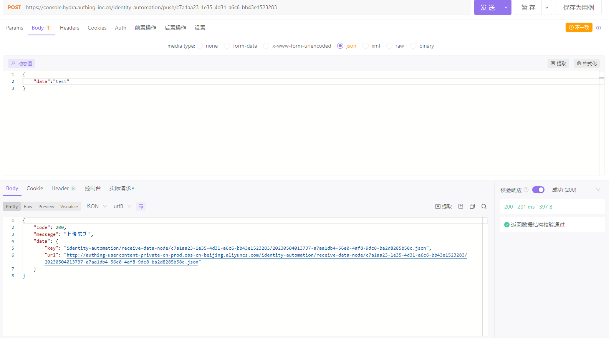Open the 控制台 console tab
The height and width of the screenshot is (338, 609).
tap(93, 189)
